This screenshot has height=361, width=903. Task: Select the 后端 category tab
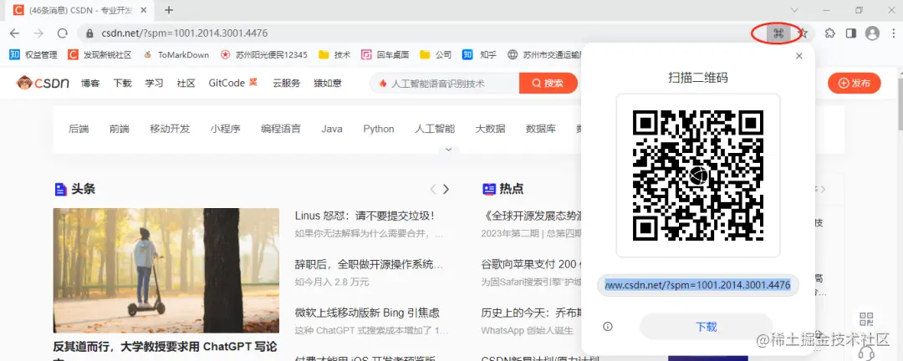pyautogui.click(x=79, y=129)
